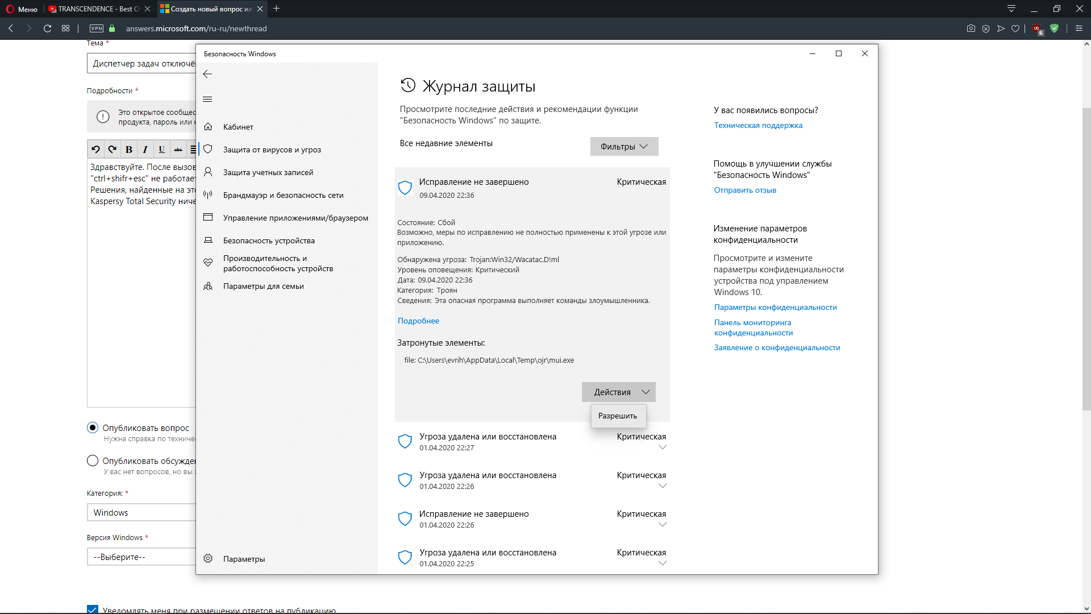The image size is (1091, 614).
Task: Expand the Действия actions dropdown
Action: 618,392
